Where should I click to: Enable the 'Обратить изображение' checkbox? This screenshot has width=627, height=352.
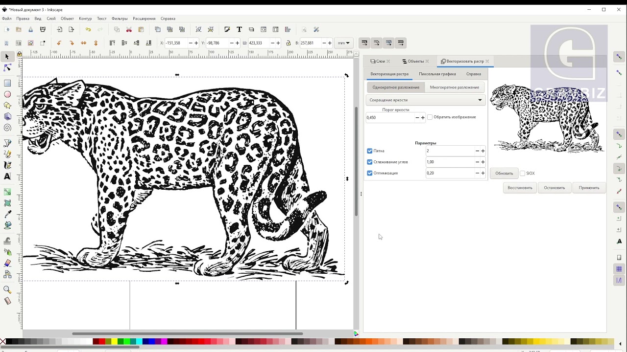(430, 117)
